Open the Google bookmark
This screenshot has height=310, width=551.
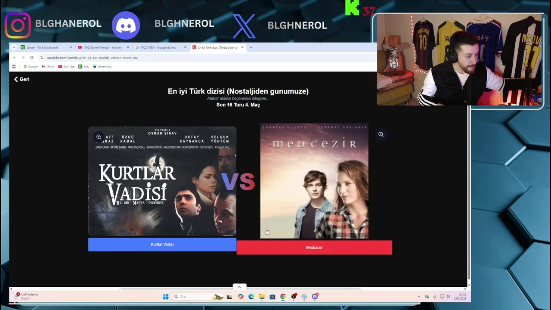(x=31, y=66)
